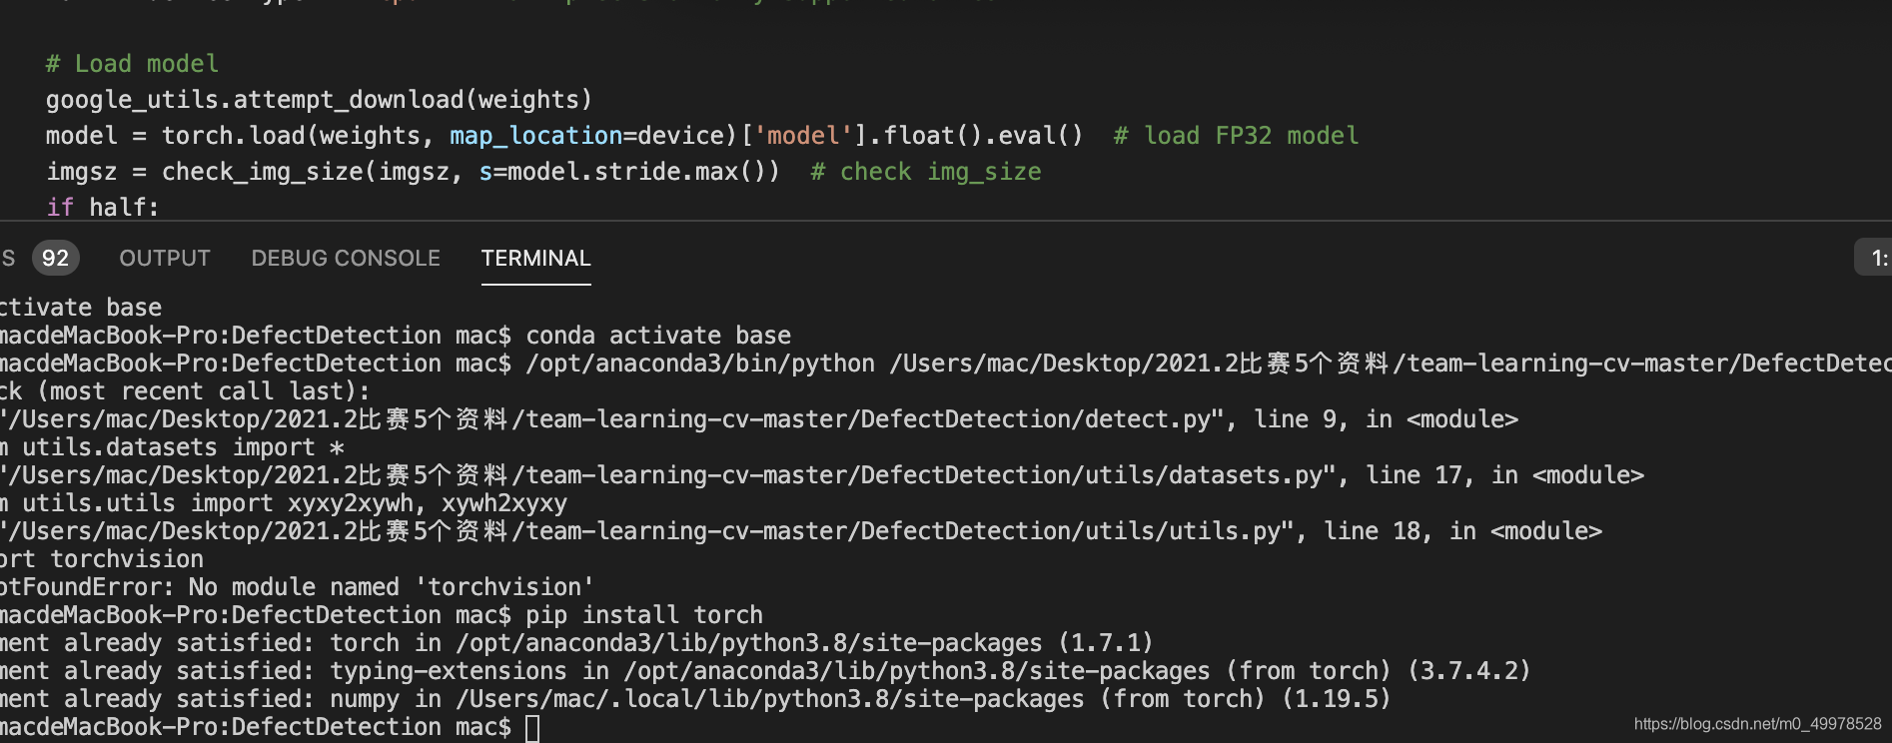Click '(most recent call last):' traceback header

click(204, 391)
